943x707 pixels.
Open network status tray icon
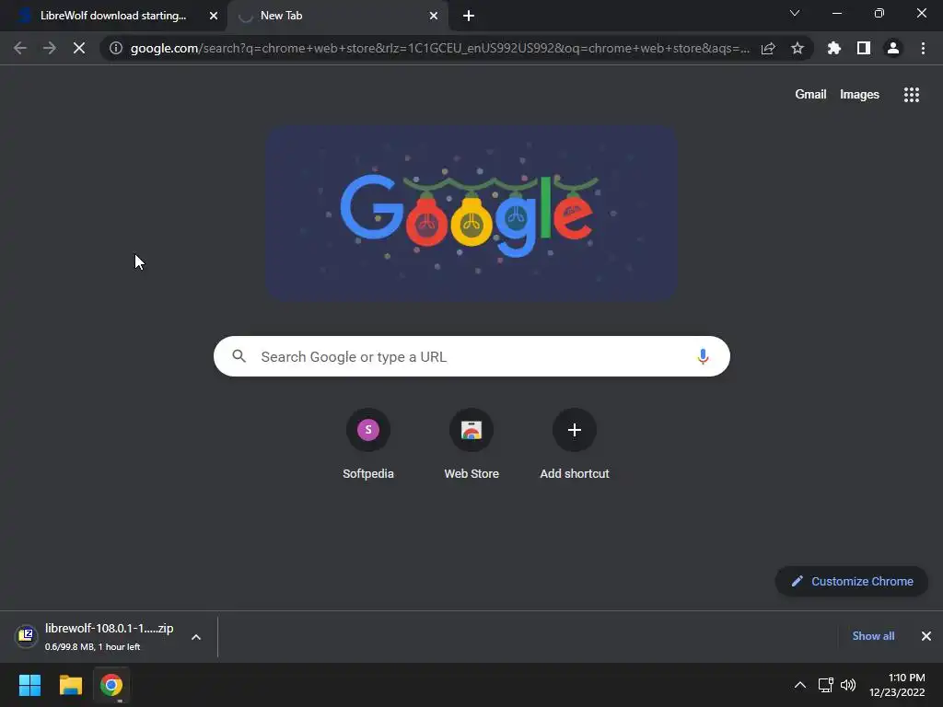coord(826,685)
